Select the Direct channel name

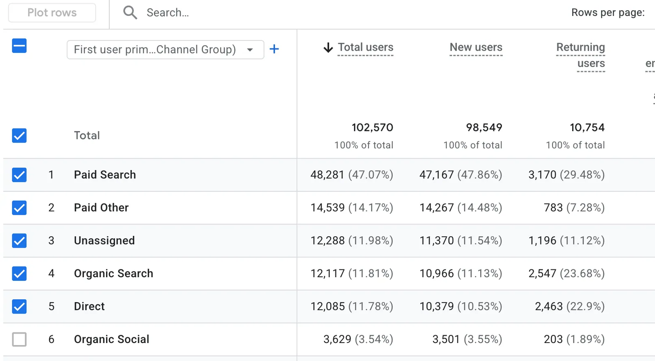89,306
